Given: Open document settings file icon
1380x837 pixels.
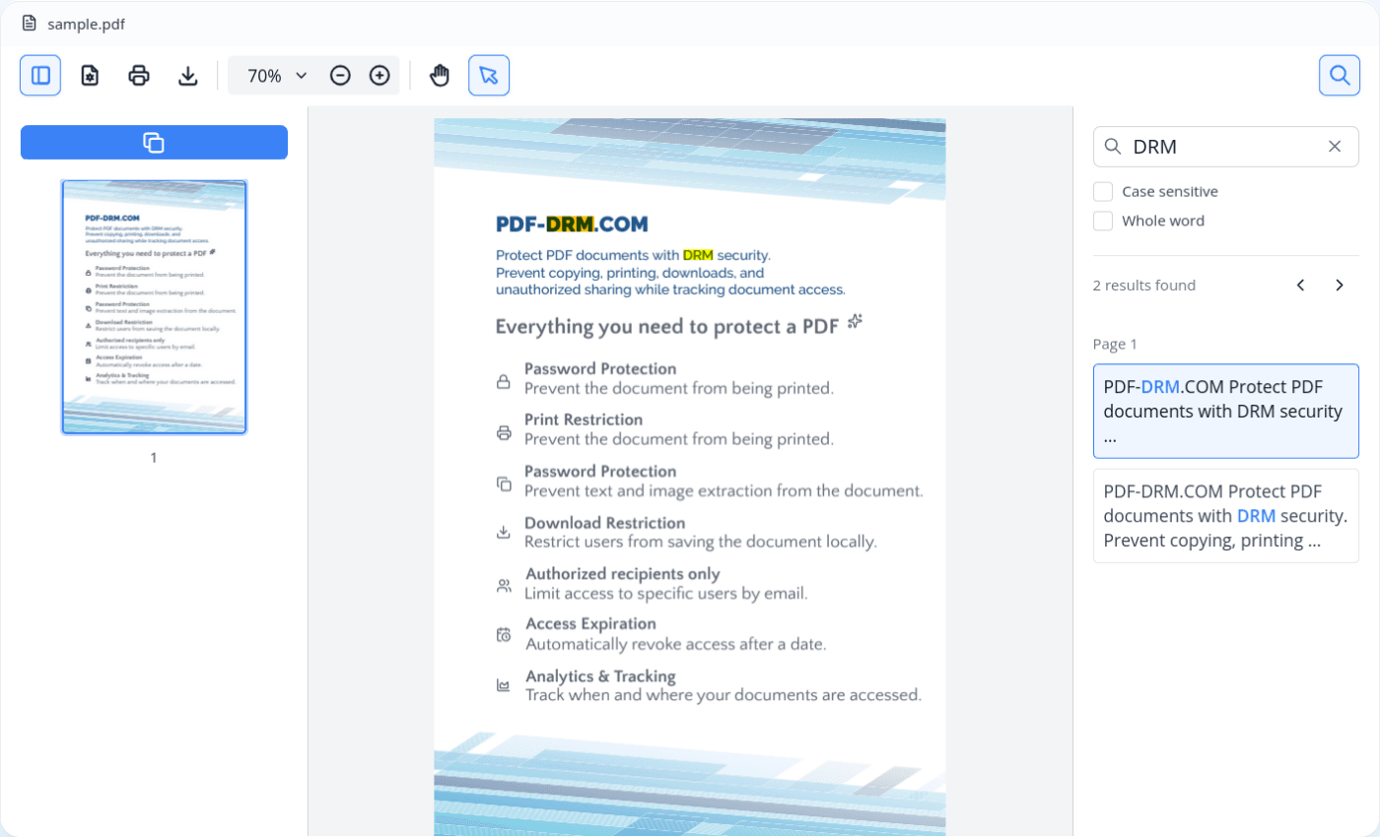Looking at the screenshot, I should (x=90, y=75).
